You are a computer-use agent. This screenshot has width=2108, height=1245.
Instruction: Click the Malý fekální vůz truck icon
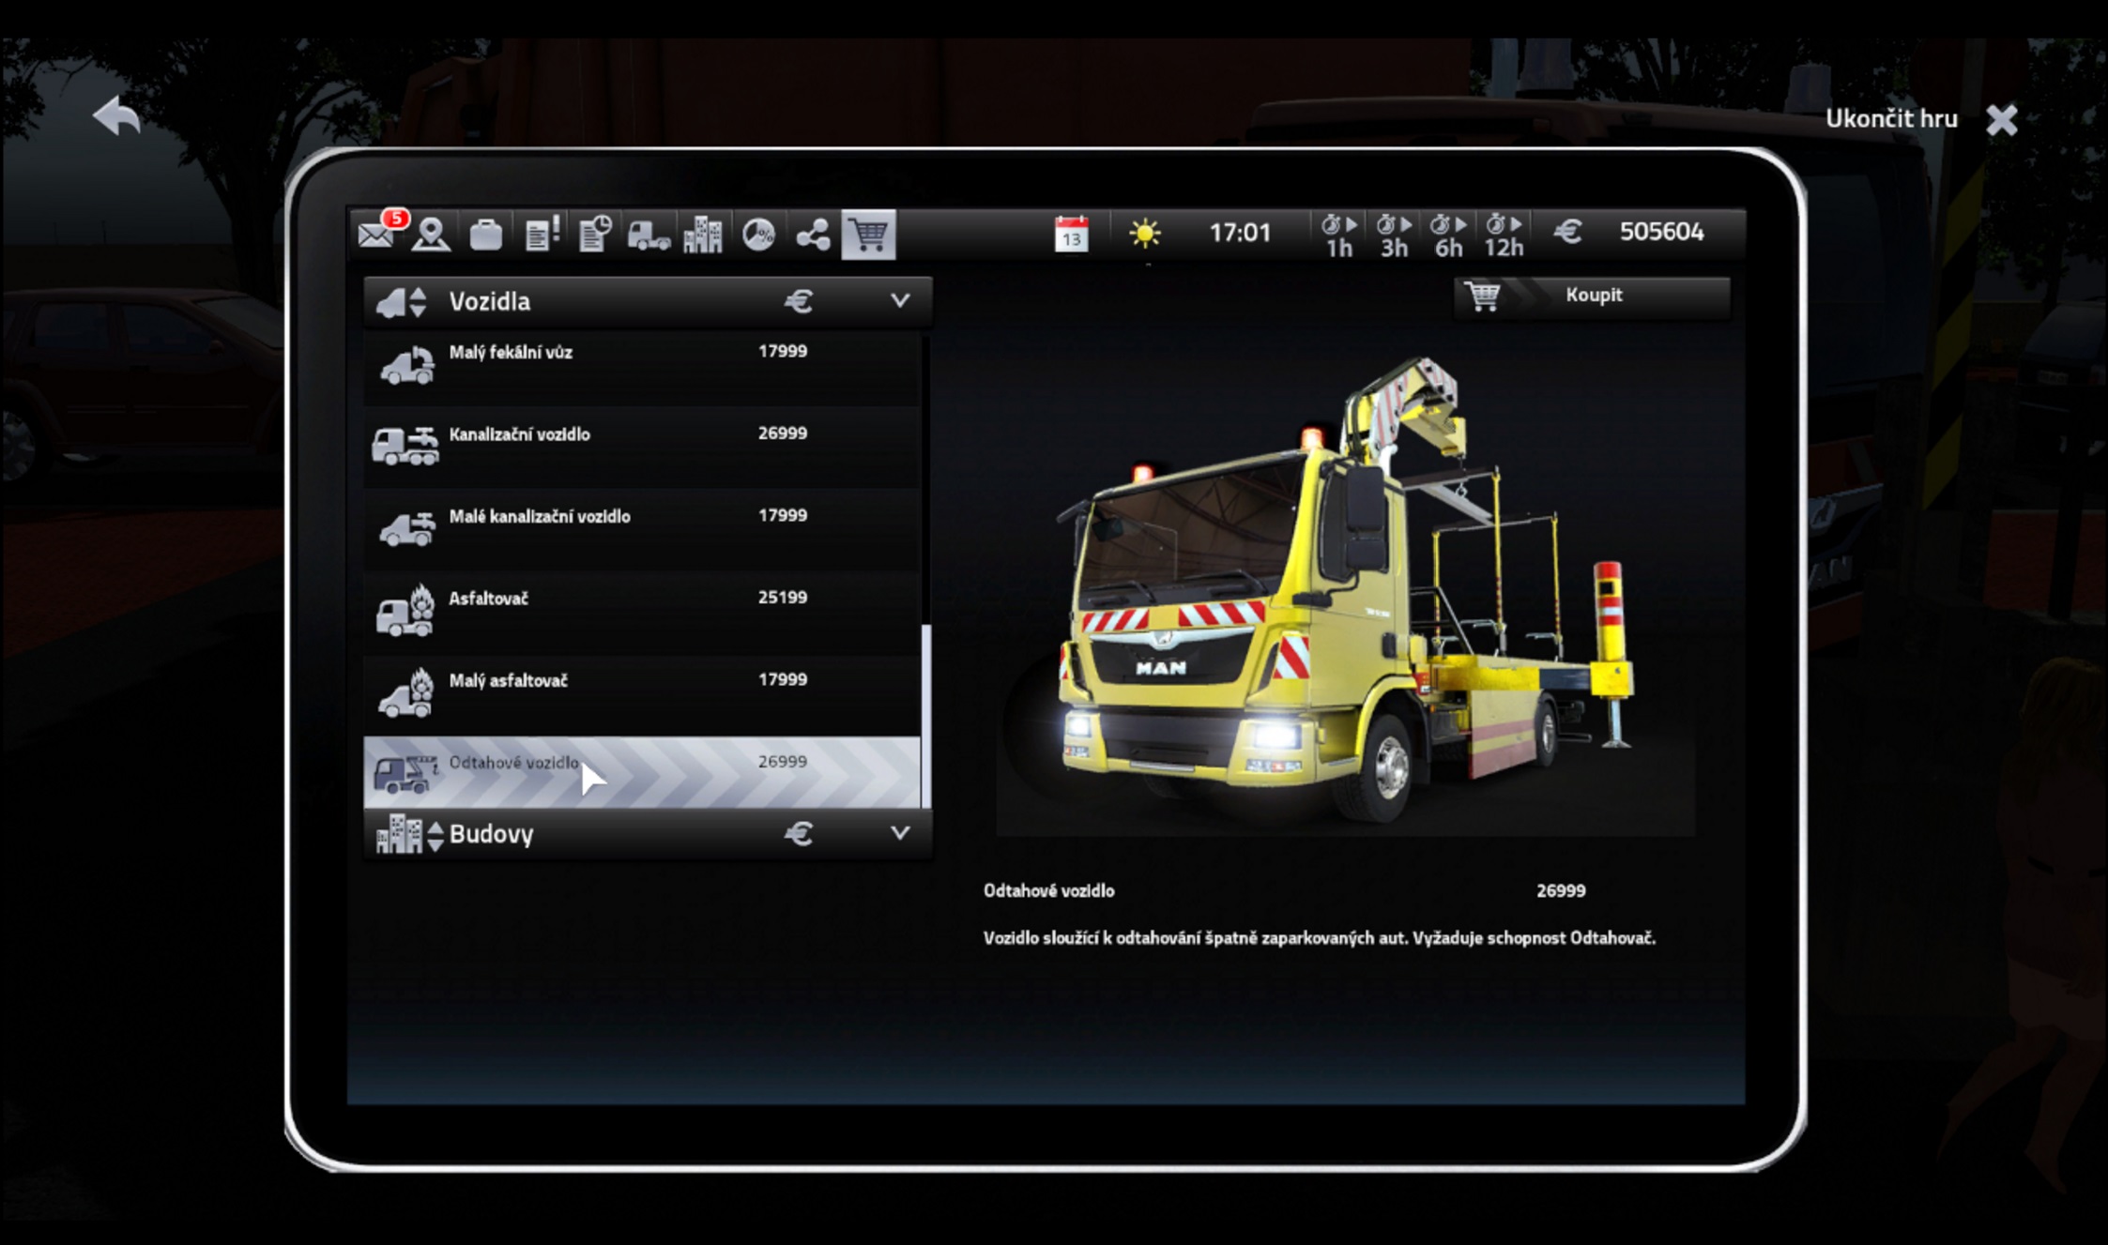click(x=407, y=365)
